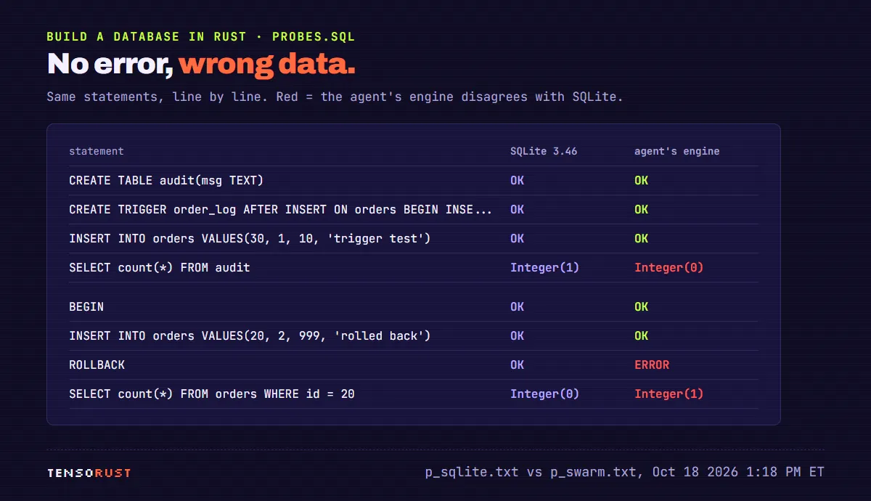
Task: Click the 'statement' column header
Action: coord(97,151)
